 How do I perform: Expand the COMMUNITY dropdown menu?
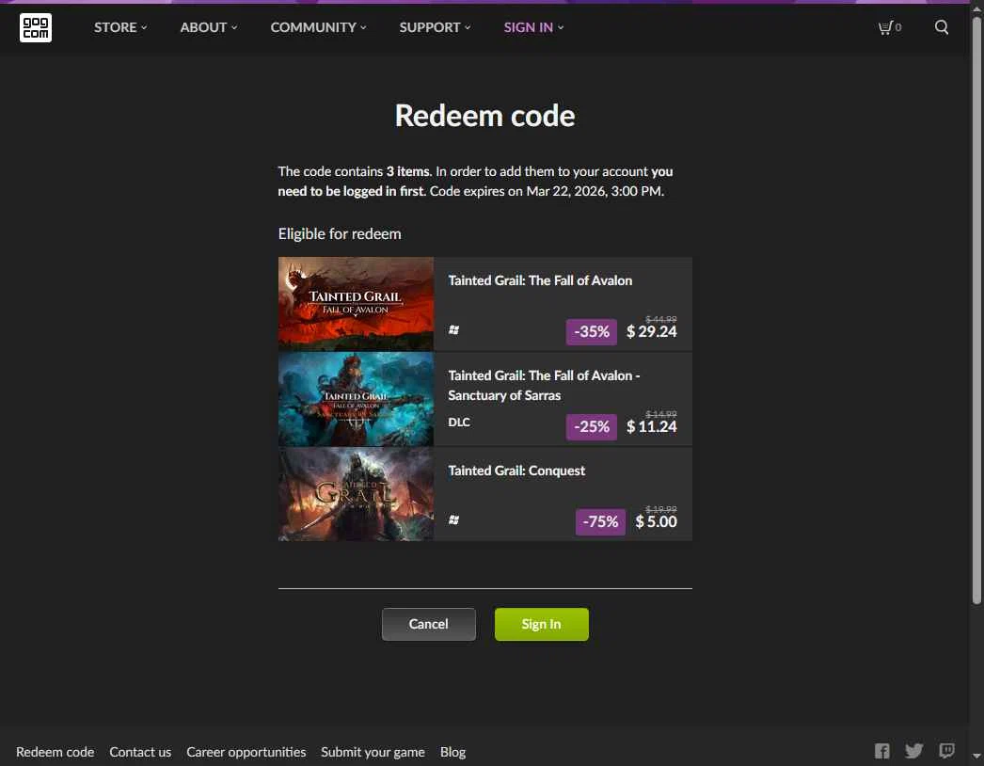[318, 27]
